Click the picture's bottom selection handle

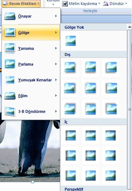[32, 182]
